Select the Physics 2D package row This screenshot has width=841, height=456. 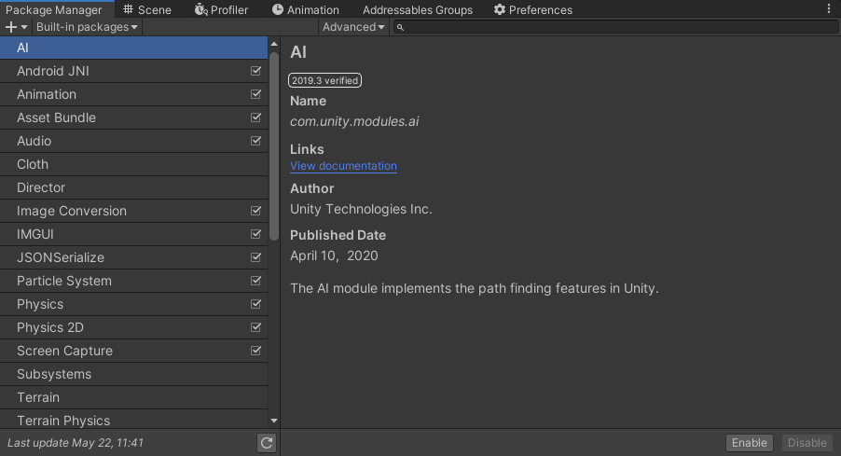click(x=133, y=327)
